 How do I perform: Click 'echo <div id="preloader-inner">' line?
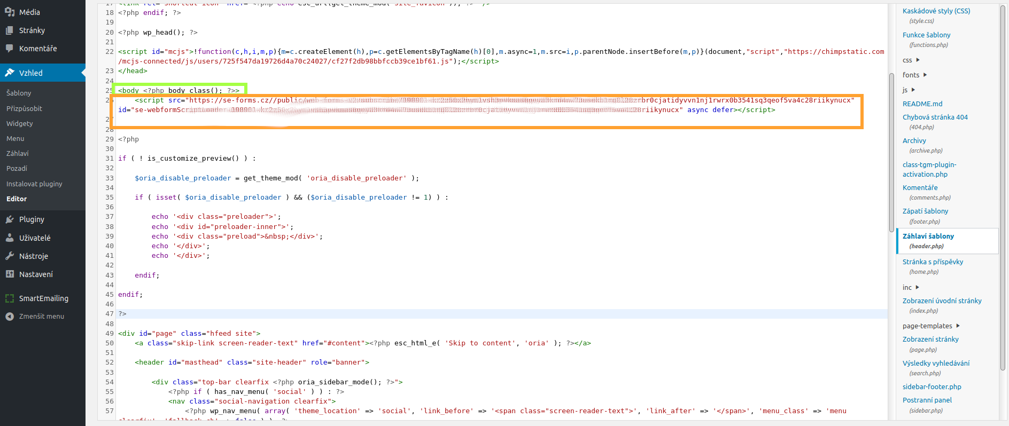coord(222,227)
